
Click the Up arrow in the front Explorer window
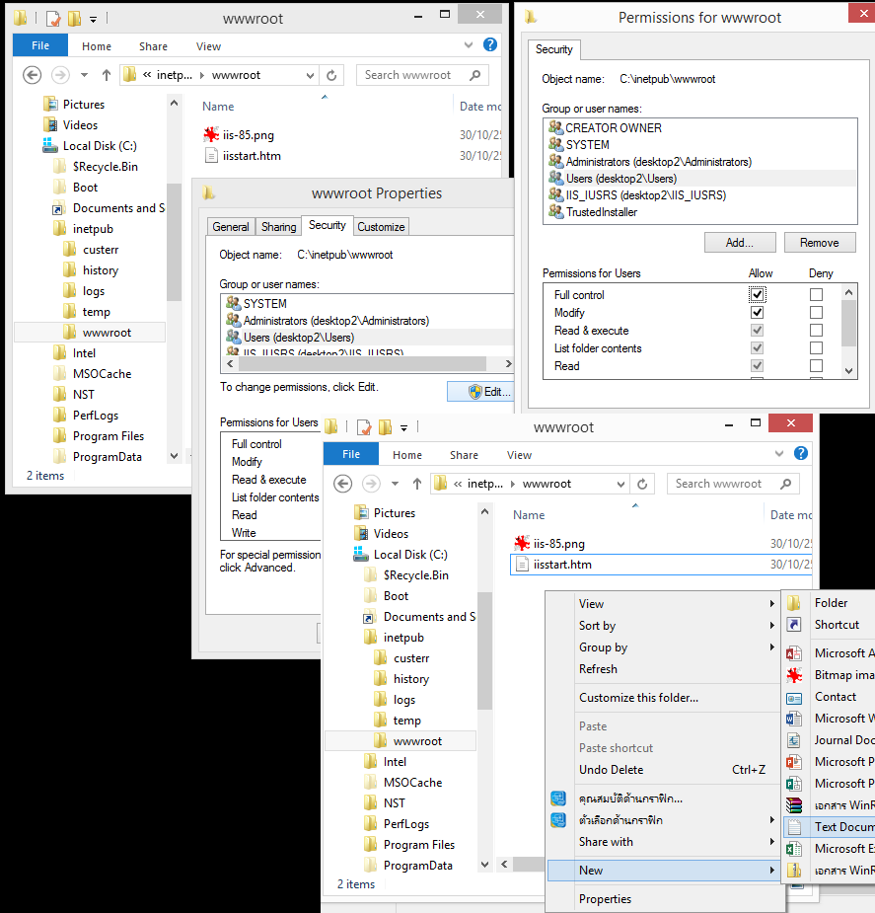[x=417, y=484]
